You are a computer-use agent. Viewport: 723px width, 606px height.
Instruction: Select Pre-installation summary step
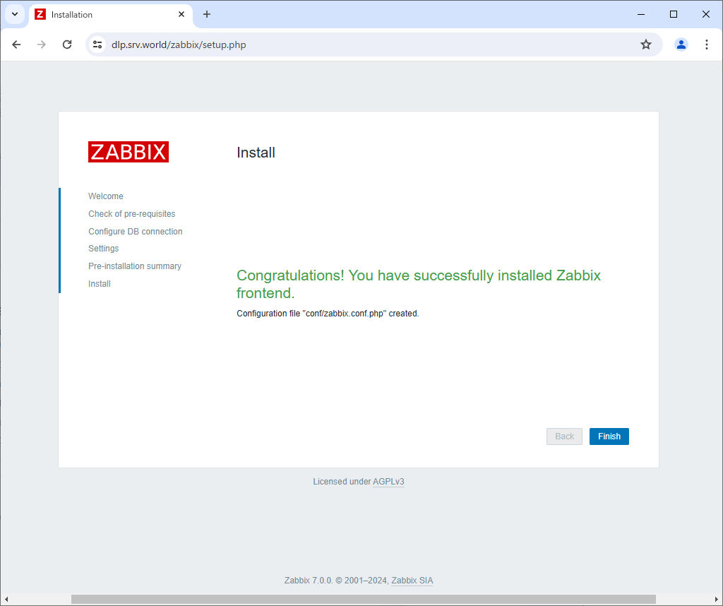135,266
